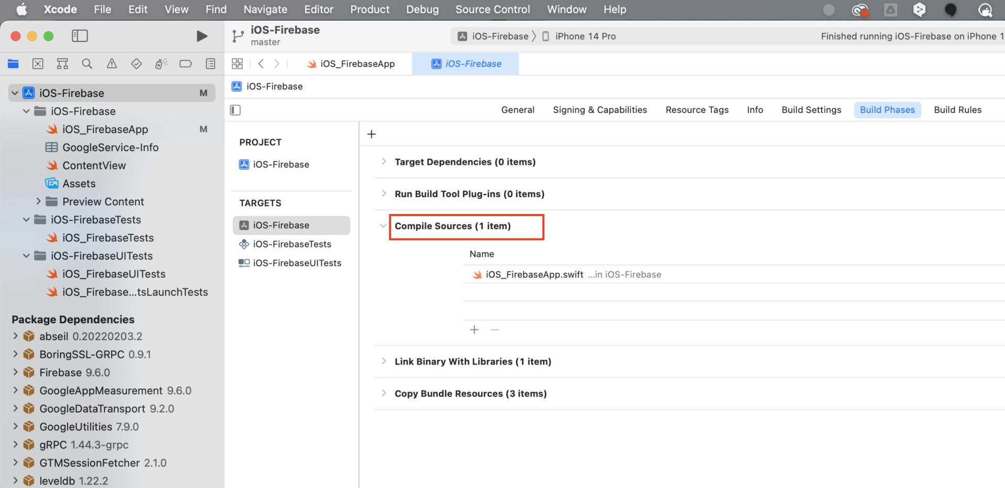1005x488 pixels.
Task: Switch to the Build Settings tab
Action: [811, 110]
